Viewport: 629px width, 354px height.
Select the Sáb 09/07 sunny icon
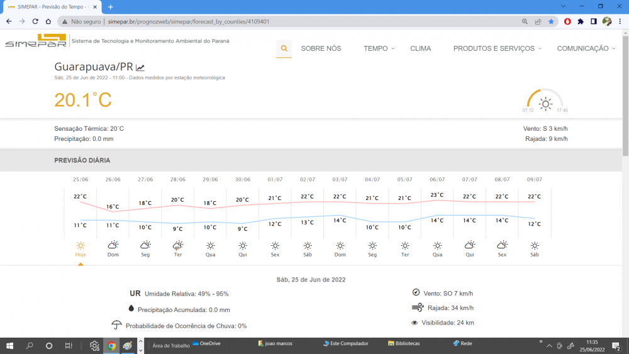pos(534,245)
